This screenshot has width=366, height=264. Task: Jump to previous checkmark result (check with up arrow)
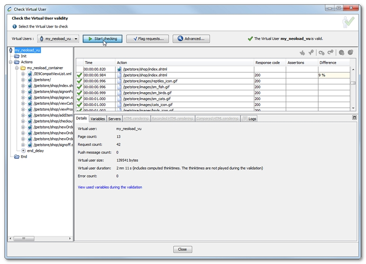311,53
